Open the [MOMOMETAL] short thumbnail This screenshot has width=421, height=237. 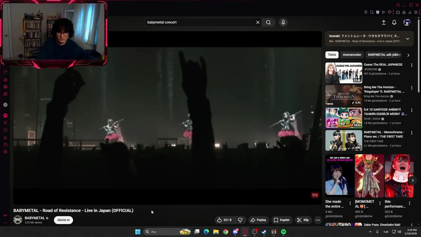pyautogui.click(x=369, y=176)
